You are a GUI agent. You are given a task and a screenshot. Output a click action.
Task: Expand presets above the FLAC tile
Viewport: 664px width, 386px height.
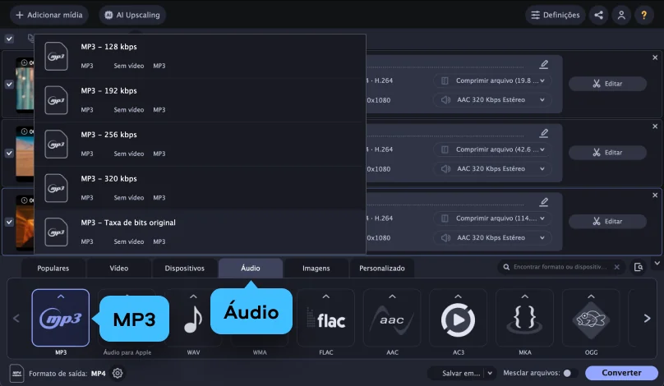(x=325, y=296)
